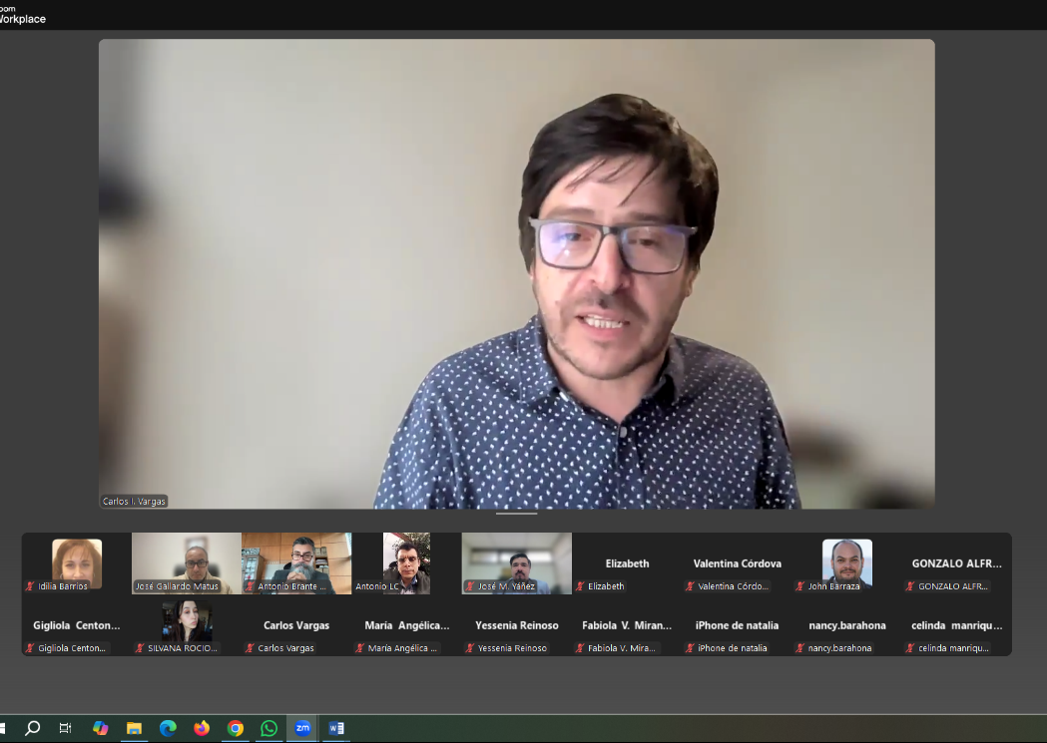Click muted mic icon for Fabiola V. Mira...
This screenshot has width=1047, height=743.
580,647
